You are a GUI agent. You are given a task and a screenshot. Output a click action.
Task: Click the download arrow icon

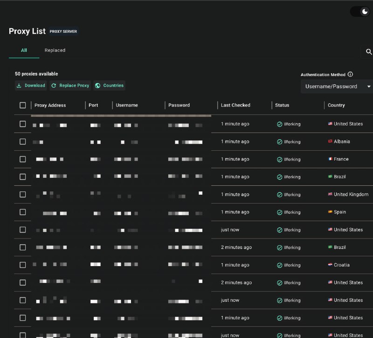[19, 85]
